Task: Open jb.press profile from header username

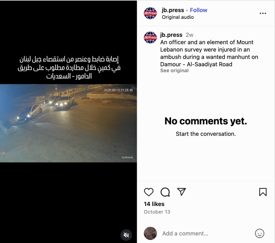Action: point(173,10)
